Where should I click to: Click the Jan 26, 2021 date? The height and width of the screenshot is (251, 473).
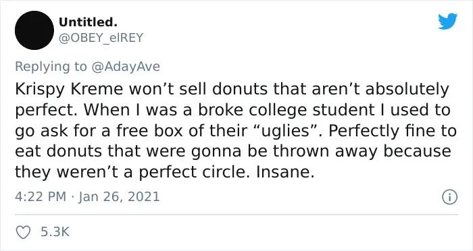tap(119, 197)
